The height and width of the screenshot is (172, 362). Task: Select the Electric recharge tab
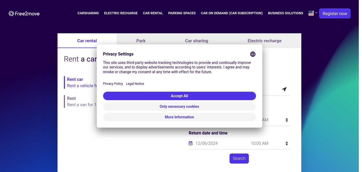264,41
